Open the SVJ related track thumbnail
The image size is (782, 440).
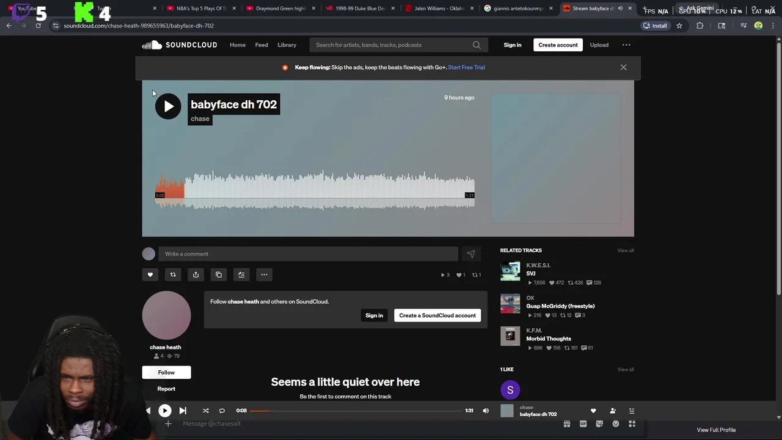[510, 271]
